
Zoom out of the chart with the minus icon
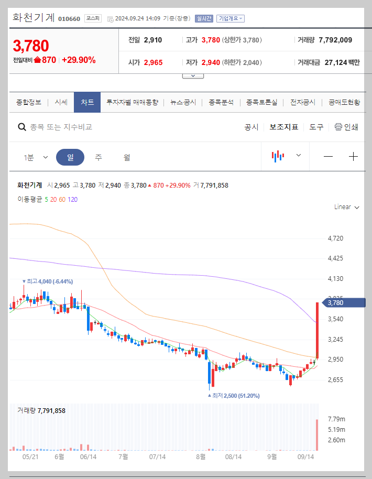pos(329,157)
